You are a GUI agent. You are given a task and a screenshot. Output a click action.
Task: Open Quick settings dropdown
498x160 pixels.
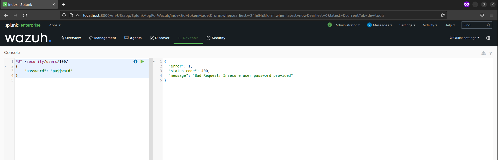465,38
